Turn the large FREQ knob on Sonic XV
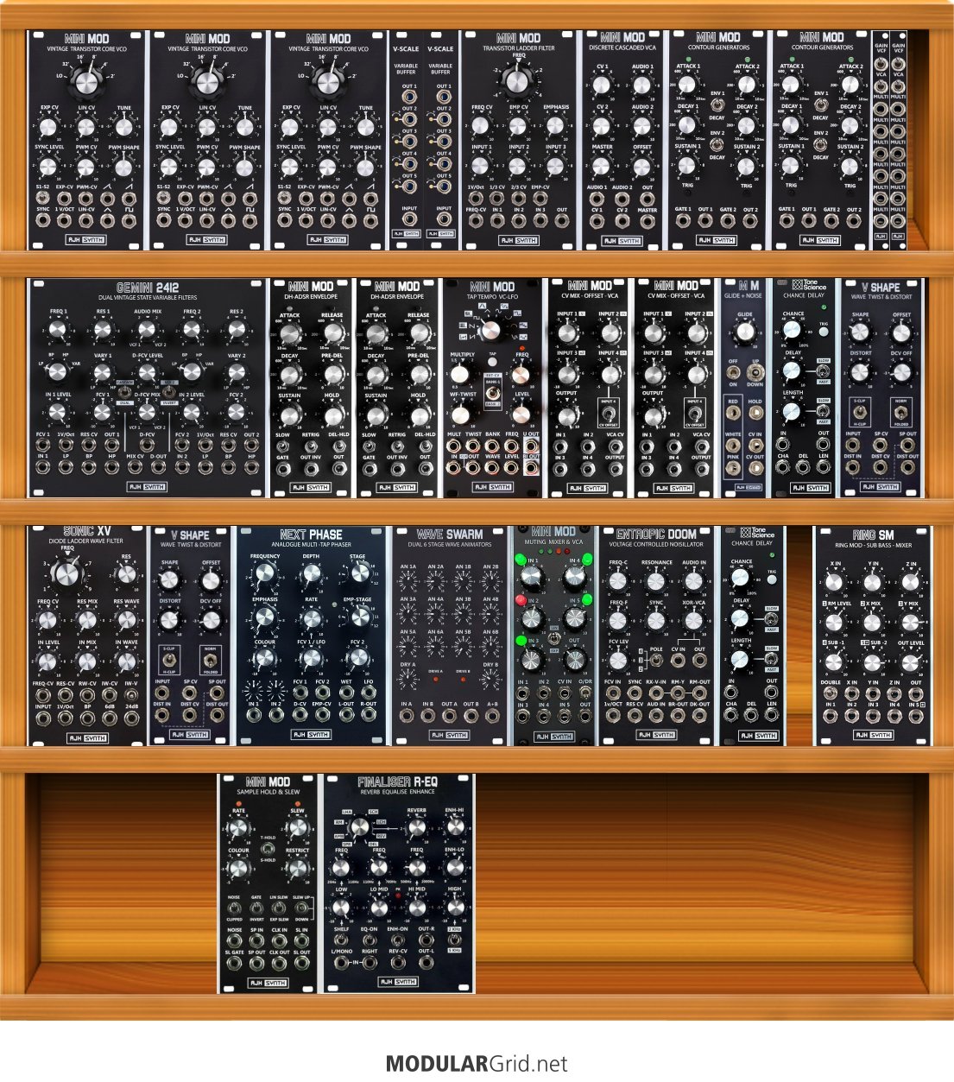Image resolution: width=954 pixels, height=1082 pixels. pyautogui.click(x=67, y=574)
